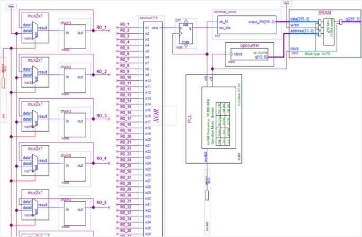This screenshot has width=362, height=237.
Task: Click the inclk0 port label on PLL
Action: (x=206, y=157)
